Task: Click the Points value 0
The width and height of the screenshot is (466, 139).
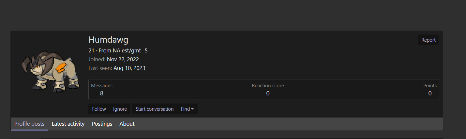Action: click(x=430, y=93)
